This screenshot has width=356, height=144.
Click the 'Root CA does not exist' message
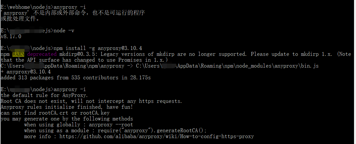(x=91, y=101)
